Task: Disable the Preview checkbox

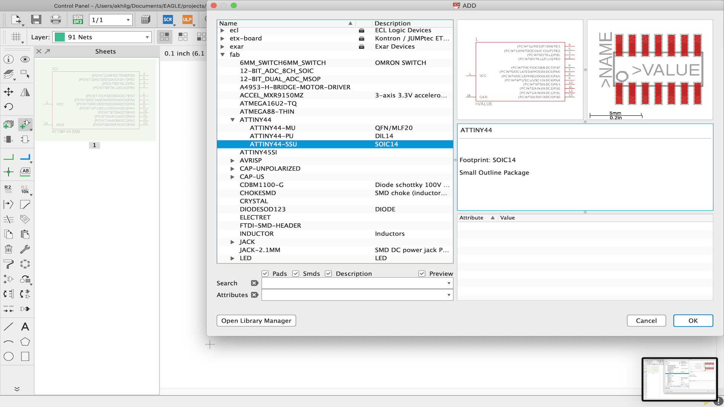Action: pos(422,273)
